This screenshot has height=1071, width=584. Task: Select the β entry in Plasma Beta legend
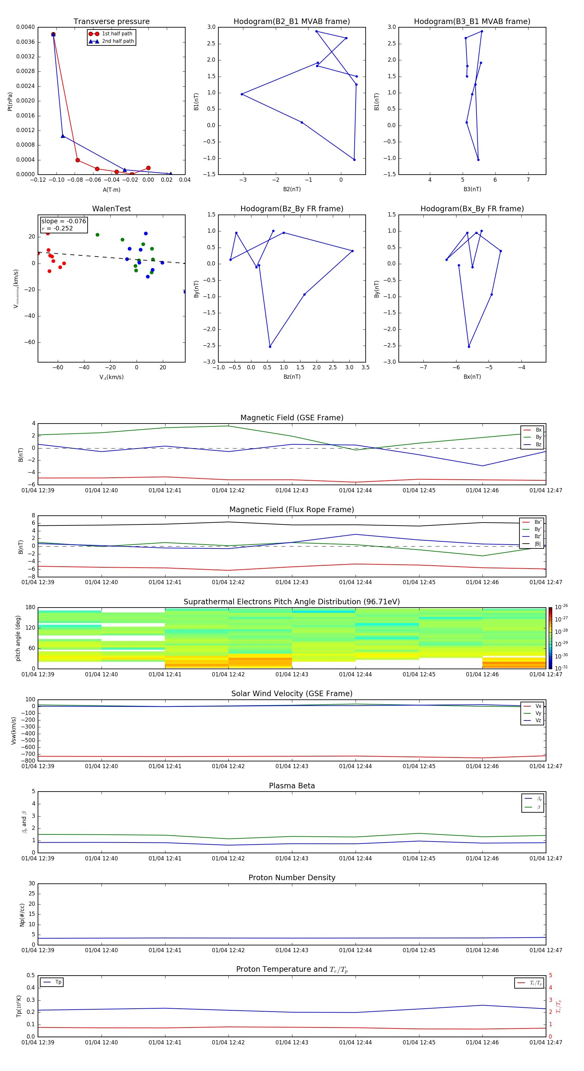point(533,807)
